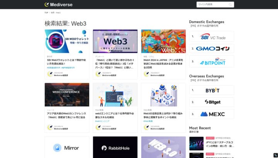Click the search magnifier icon
Viewport: 278px width, 158px height.
(231, 5)
